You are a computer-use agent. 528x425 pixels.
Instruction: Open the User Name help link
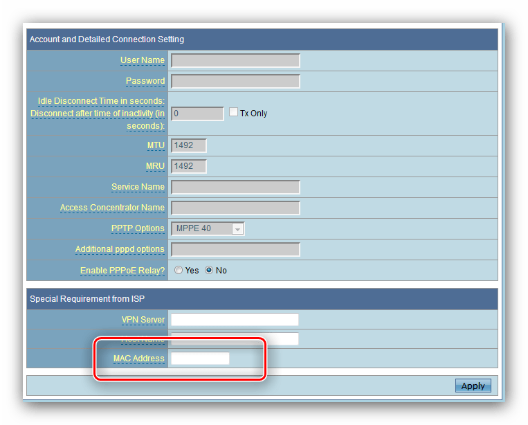point(143,60)
